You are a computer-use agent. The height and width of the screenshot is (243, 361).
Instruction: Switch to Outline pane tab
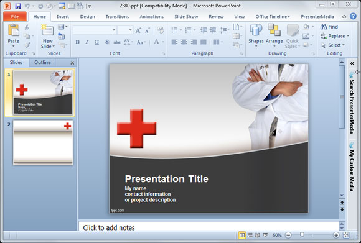42,62
